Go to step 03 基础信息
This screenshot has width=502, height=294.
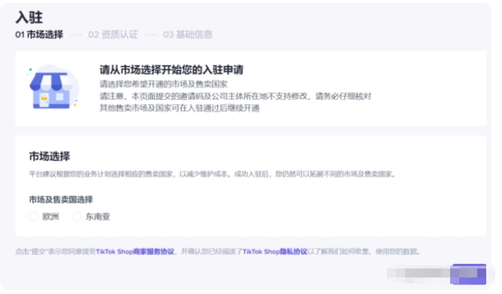tap(188, 34)
